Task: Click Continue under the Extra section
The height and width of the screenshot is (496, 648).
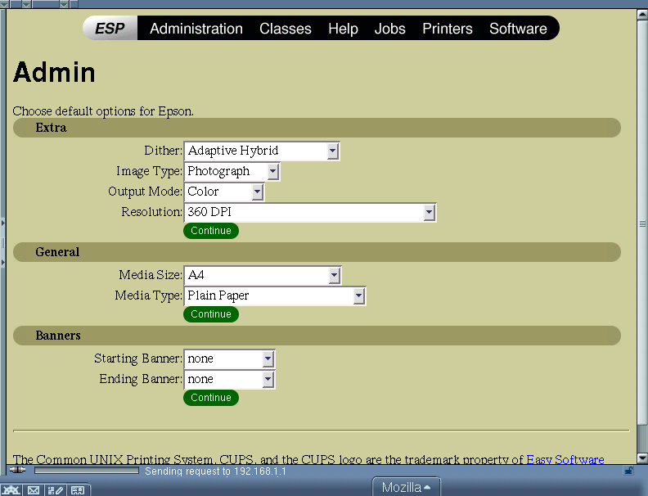Action: click(x=211, y=231)
